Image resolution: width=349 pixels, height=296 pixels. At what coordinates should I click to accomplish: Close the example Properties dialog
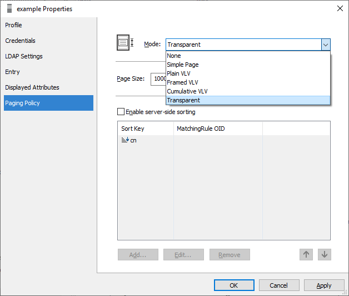click(x=340, y=8)
